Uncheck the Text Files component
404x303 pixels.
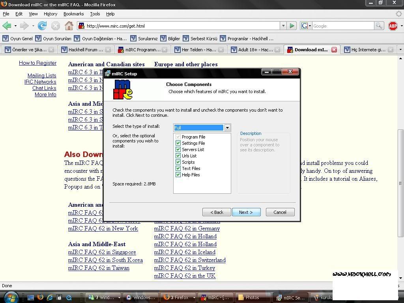178,168
